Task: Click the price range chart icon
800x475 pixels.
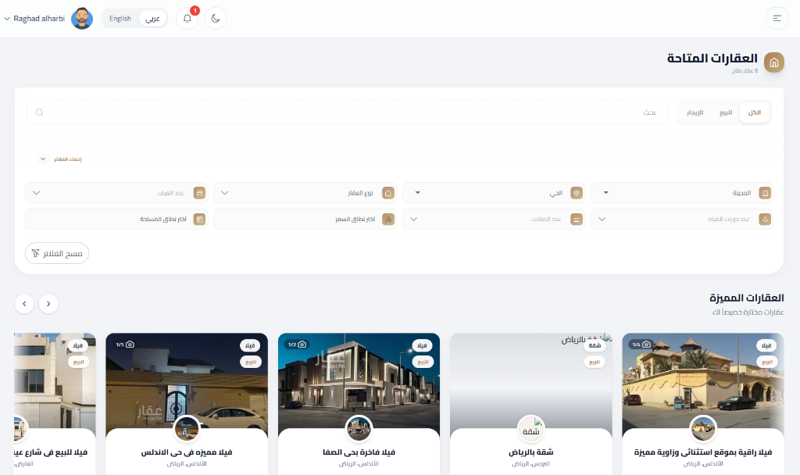Action: [387, 219]
